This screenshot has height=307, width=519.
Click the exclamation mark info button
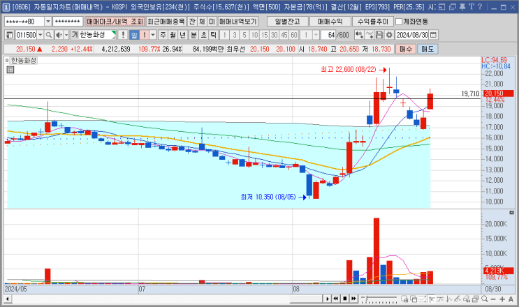(x=123, y=35)
